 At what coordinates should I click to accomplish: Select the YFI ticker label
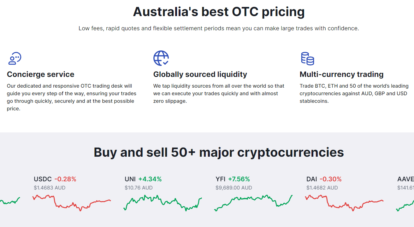click(x=221, y=179)
